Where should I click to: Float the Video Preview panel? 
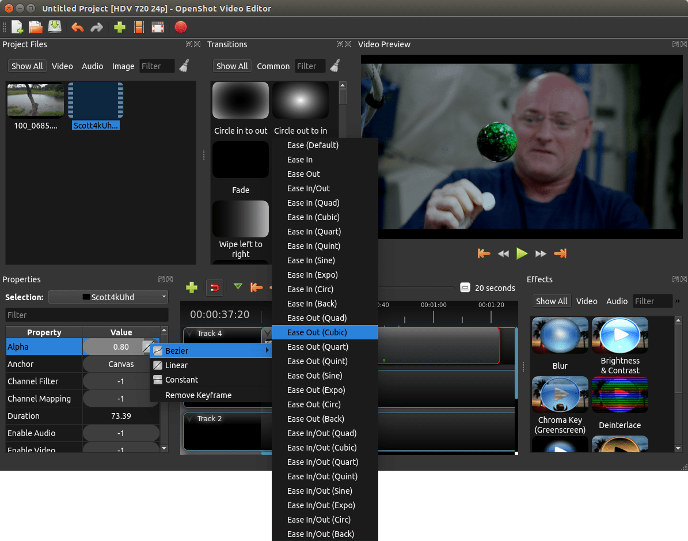tap(675, 44)
